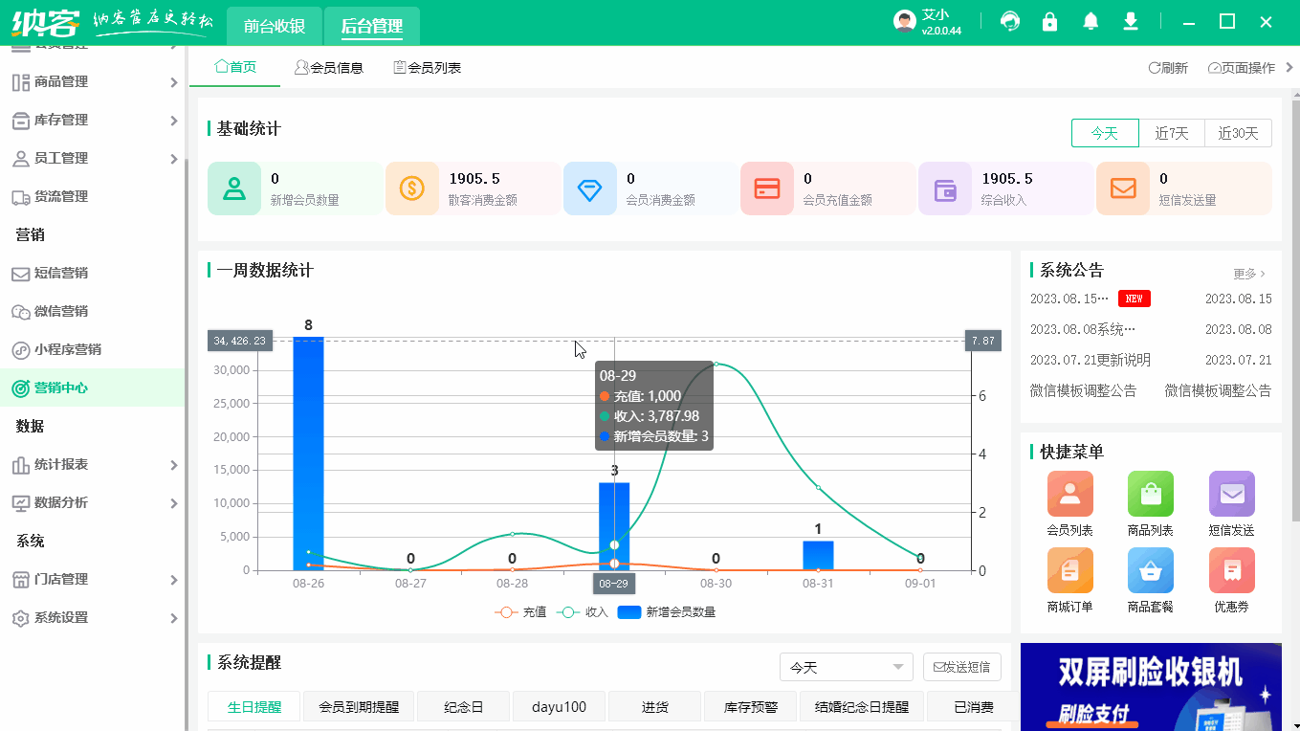Open 商品列表 via its quick menu icon

tap(1151, 494)
